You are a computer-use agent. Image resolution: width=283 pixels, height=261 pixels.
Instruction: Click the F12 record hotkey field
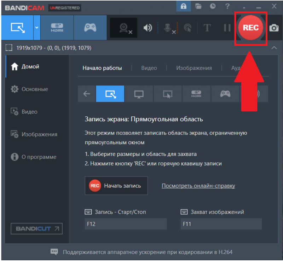tap(126, 224)
